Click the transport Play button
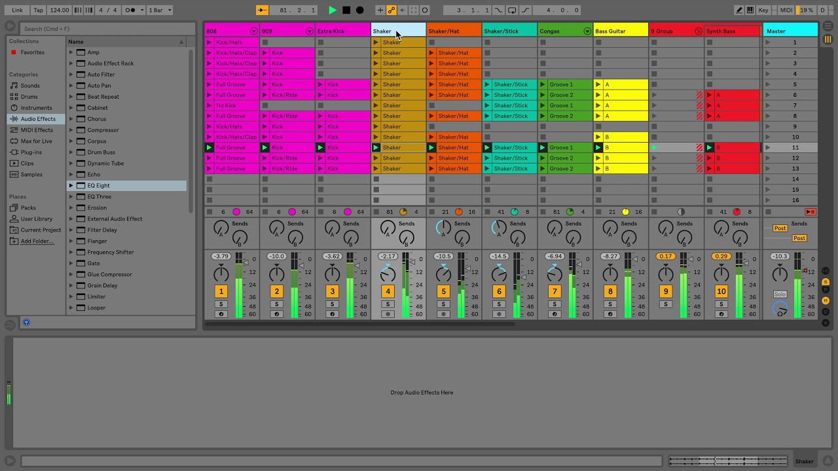838x471 pixels. pyautogui.click(x=333, y=10)
